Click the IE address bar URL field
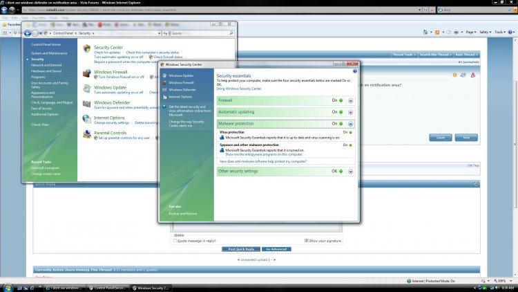 coord(220,10)
